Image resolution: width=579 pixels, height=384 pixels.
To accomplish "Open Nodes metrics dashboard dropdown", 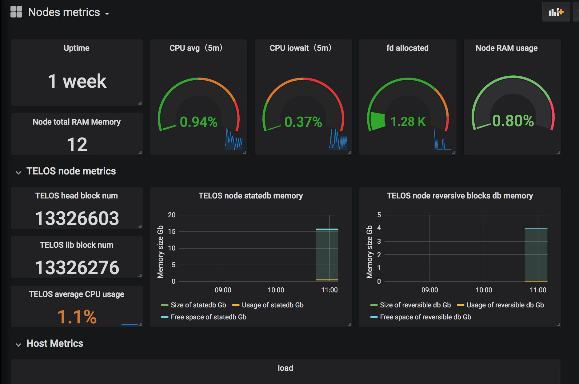I will coord(69,12).
